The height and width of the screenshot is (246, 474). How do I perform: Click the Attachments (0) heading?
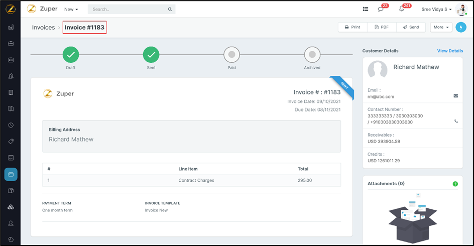[386, 183]
